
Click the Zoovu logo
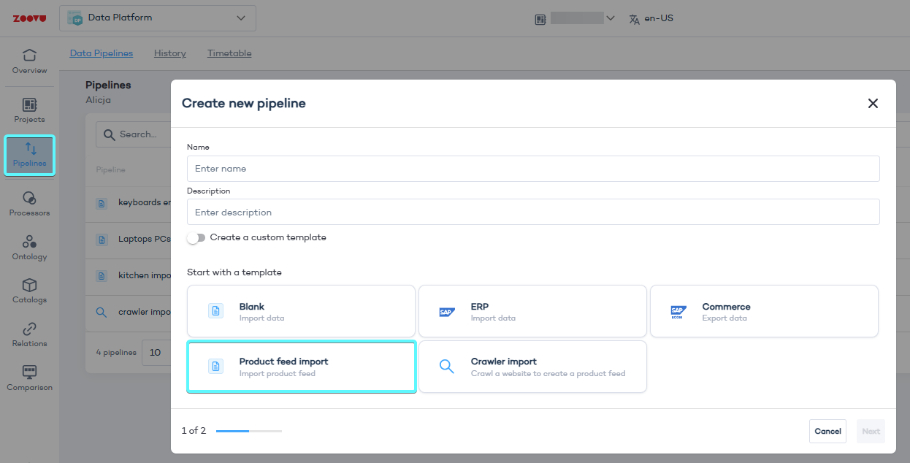(29, 18)
